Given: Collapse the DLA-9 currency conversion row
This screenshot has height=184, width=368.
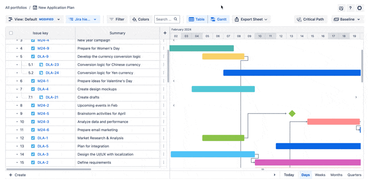Looking at the screenshot, I should (x=17, y=57).
